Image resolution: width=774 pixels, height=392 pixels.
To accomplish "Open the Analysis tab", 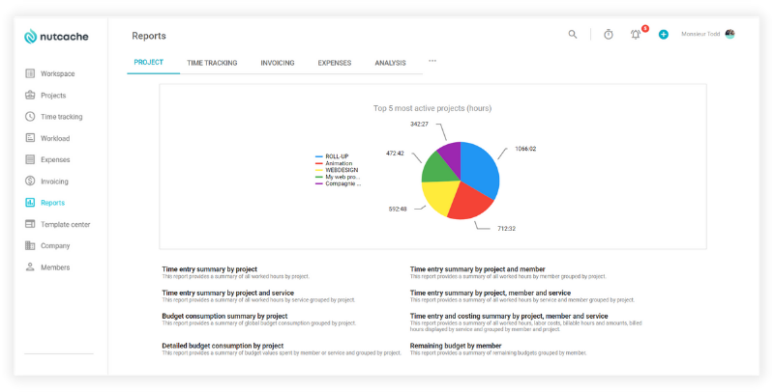I will (391, 63).
